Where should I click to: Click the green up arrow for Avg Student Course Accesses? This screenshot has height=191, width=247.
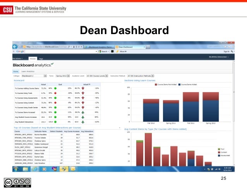[x=83, y=117]
